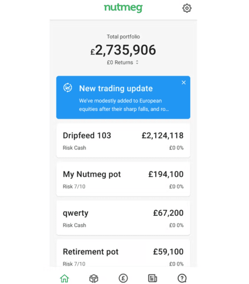Viewport: 249px width, 284px height.
Task: Select the pots box icon in bottom nav
Action: coord(94,278)
